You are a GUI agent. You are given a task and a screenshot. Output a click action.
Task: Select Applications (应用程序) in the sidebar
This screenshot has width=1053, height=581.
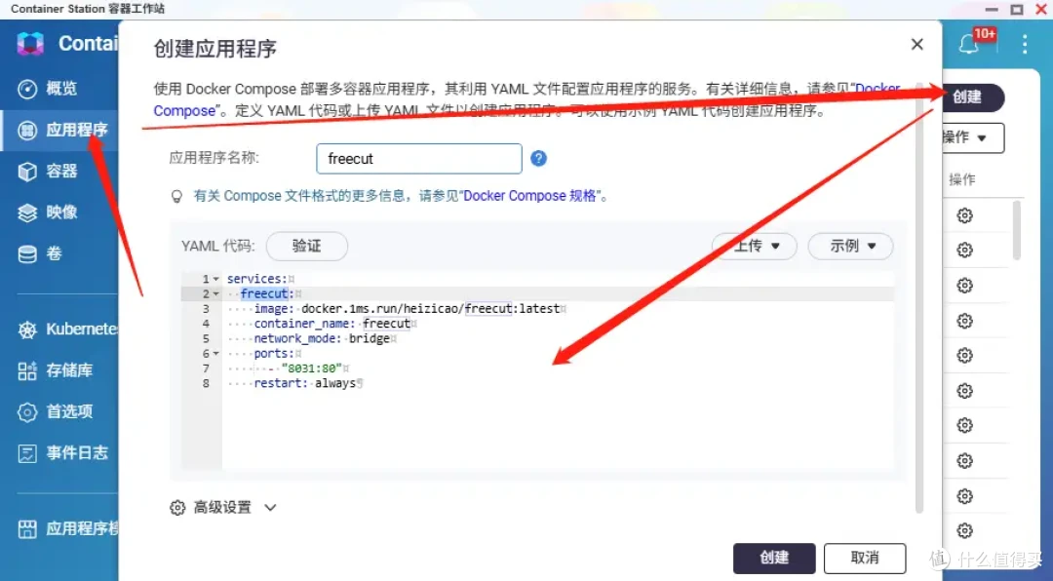pyautogui.click(x=61, y=130)
